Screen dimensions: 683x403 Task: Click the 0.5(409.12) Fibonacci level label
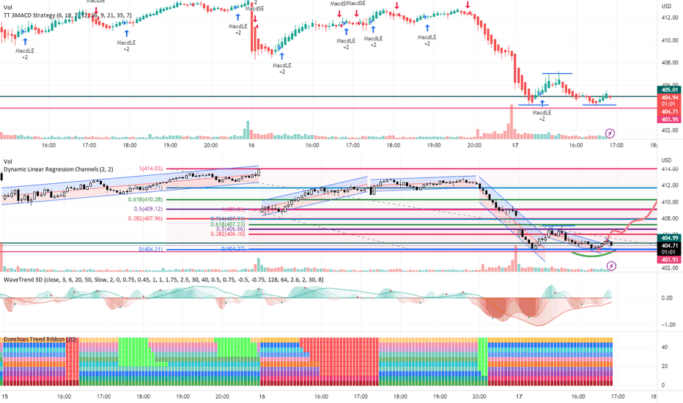148,209
